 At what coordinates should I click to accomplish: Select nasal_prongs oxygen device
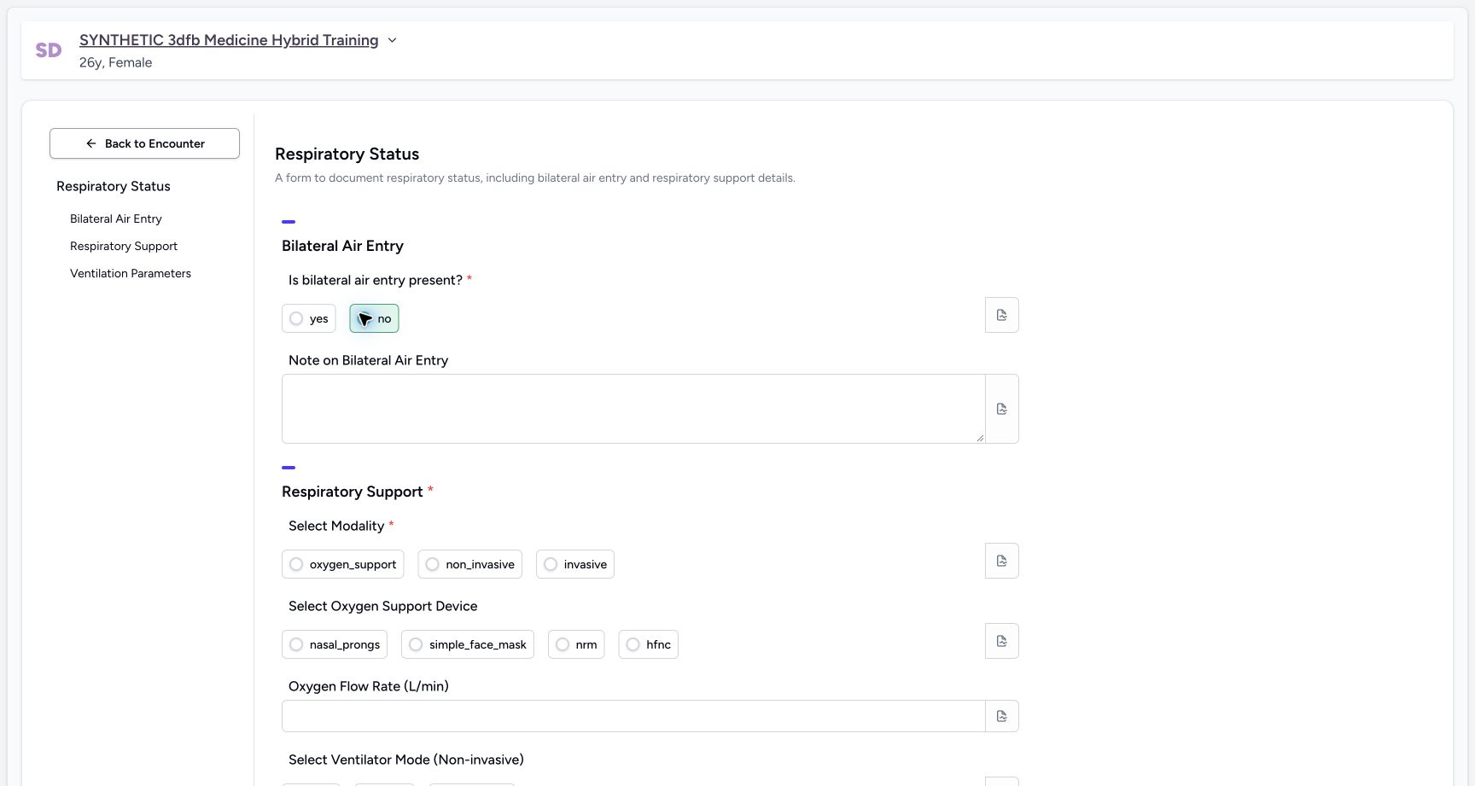334,644
